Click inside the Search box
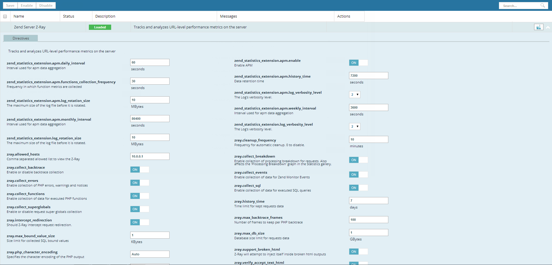Viewport: 552px width, 265px height. coord(520,6)
